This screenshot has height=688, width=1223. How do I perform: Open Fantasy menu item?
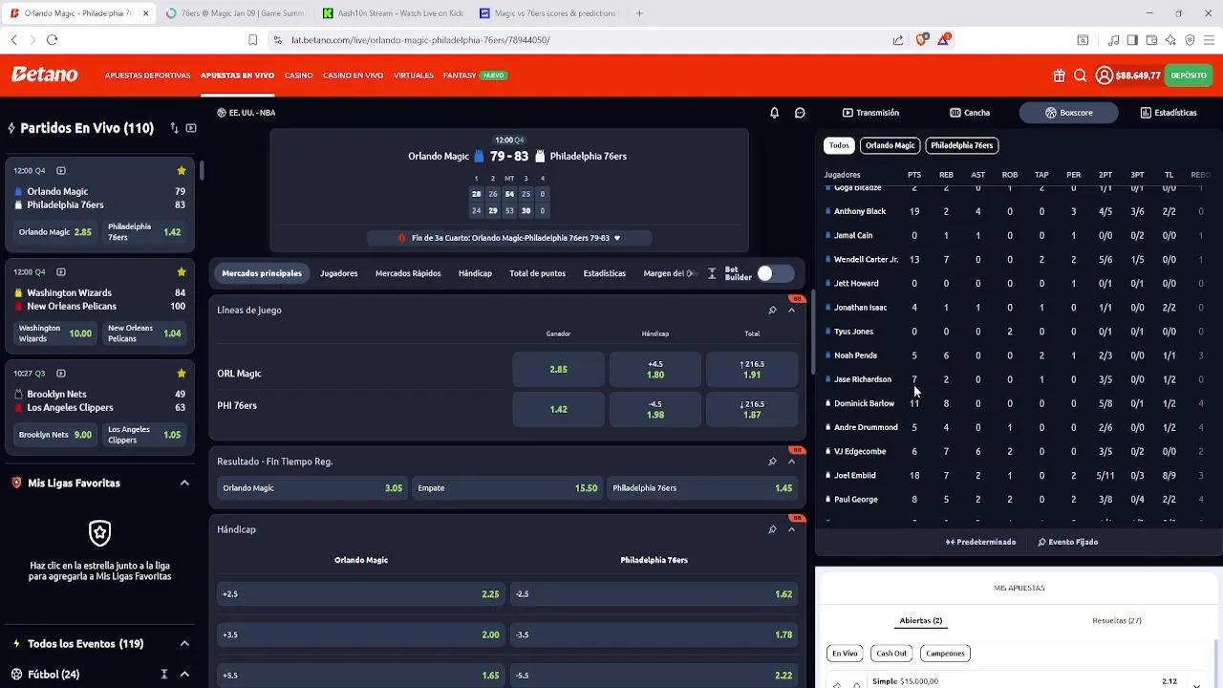click(x=460, y=75)
